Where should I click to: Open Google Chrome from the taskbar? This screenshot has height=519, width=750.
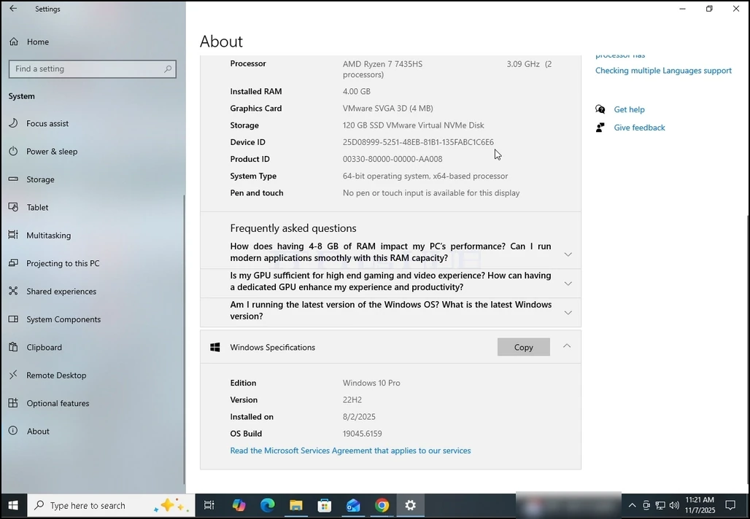382,506
